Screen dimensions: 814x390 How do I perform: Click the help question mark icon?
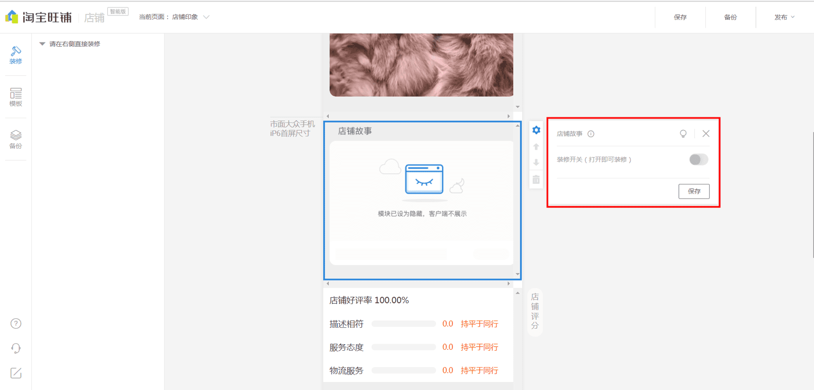pyautogui.click(x=16, y=324)
